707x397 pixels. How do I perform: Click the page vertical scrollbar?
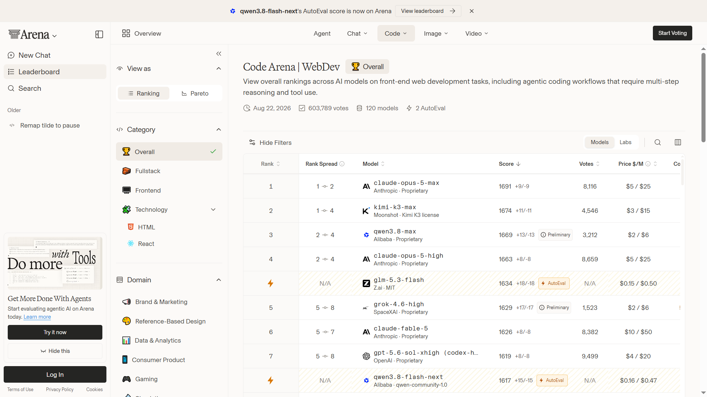703,97
